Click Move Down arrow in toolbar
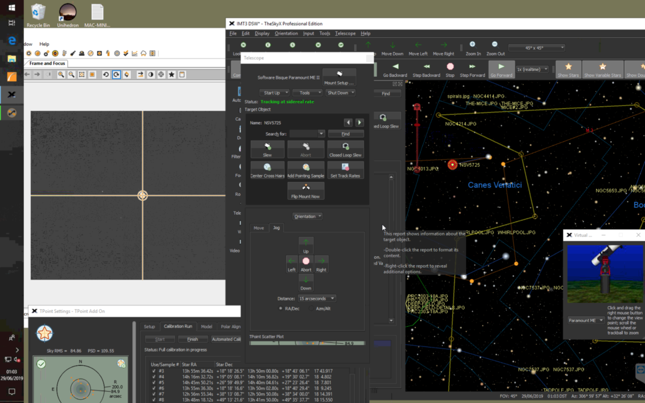This screenshot has height=403, width=645. pyautogui.click(x=392, y=48)
